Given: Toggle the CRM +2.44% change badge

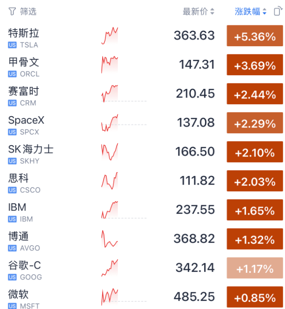Looking at the screenshot, I should (x=255, y=93).
